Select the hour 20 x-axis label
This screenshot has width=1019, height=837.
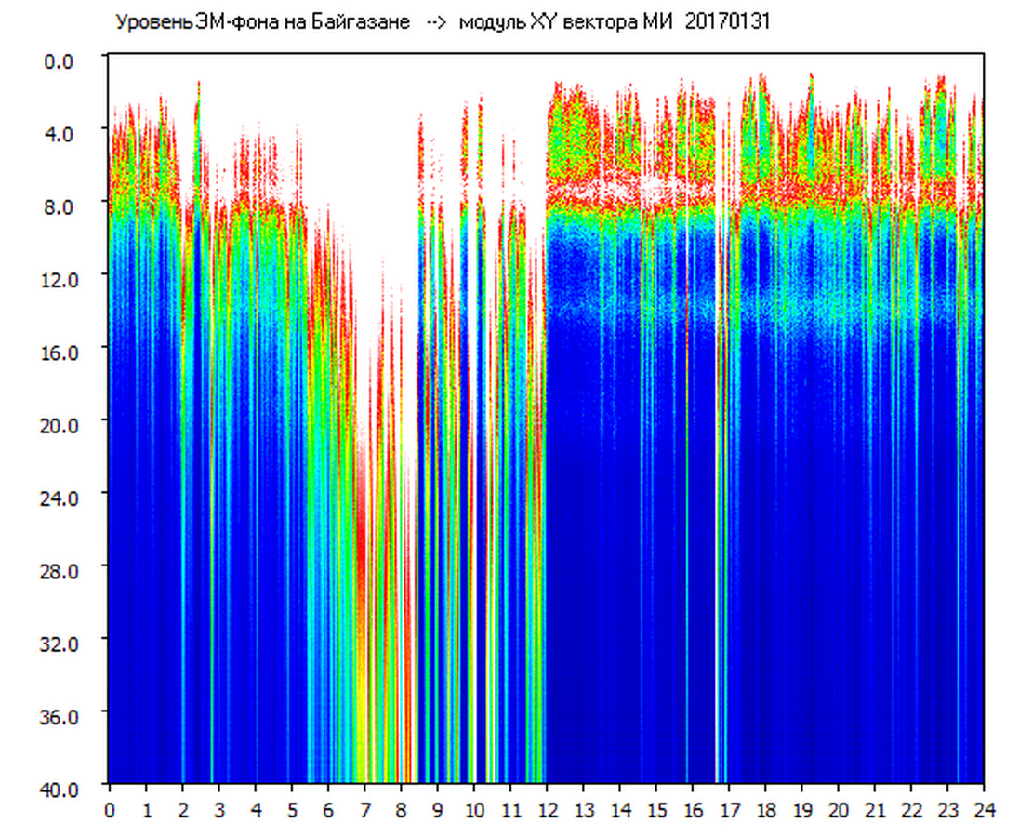point(838,810)
